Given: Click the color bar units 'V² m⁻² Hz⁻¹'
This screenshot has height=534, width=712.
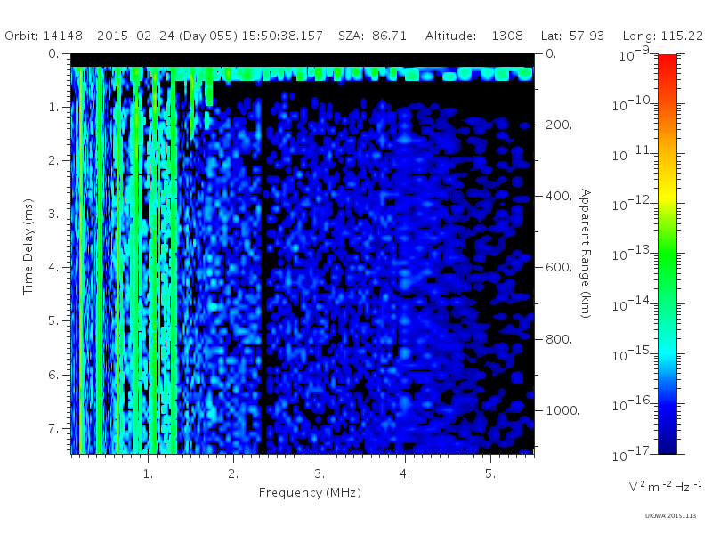Looking at the screenshot, I should pos(665,487).
